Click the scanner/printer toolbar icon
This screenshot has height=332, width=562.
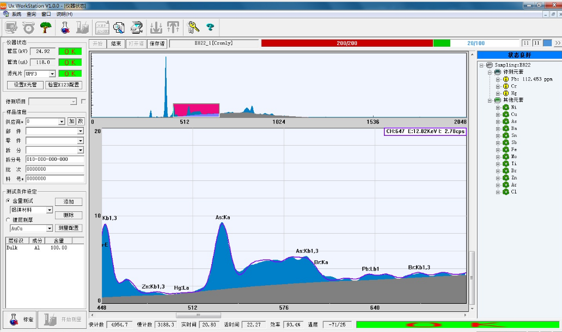point(137,27)
